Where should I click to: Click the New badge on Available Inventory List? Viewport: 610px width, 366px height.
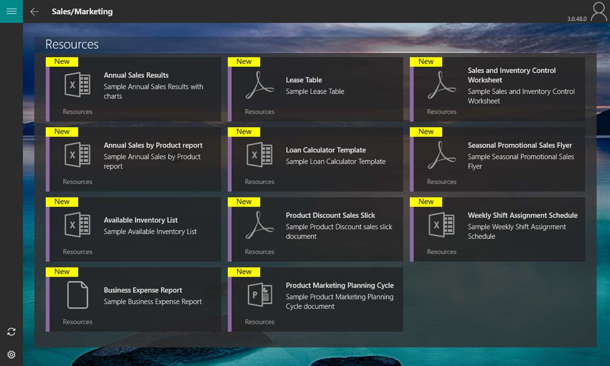coord(62,202)
